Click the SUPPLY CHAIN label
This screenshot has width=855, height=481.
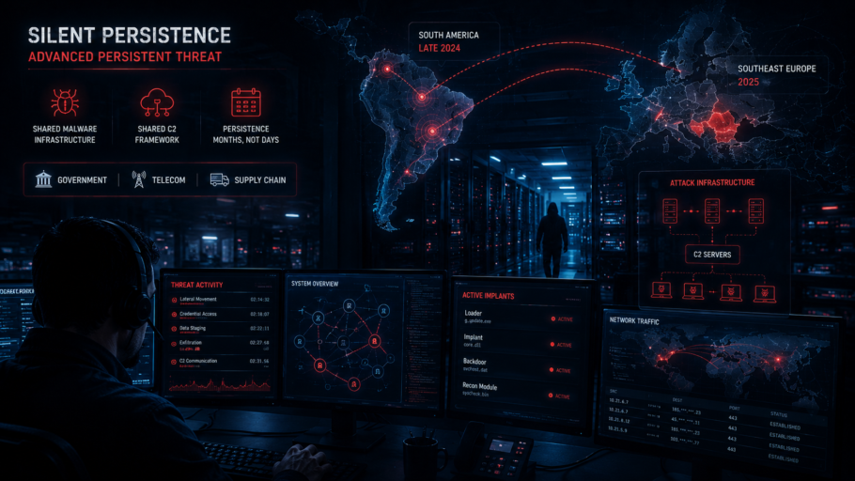coord(260,180)
